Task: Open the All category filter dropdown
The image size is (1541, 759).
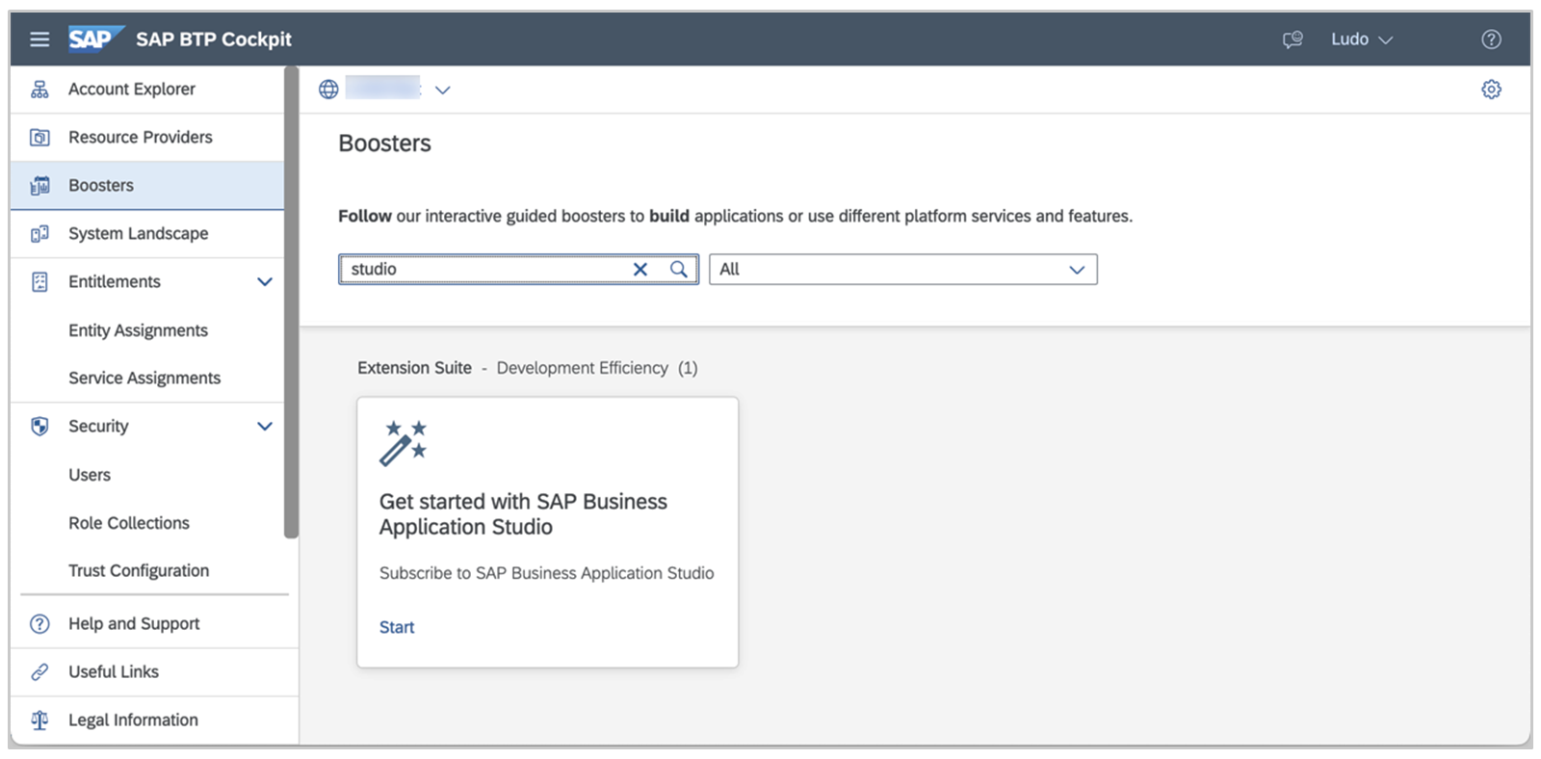Action: 903,270
